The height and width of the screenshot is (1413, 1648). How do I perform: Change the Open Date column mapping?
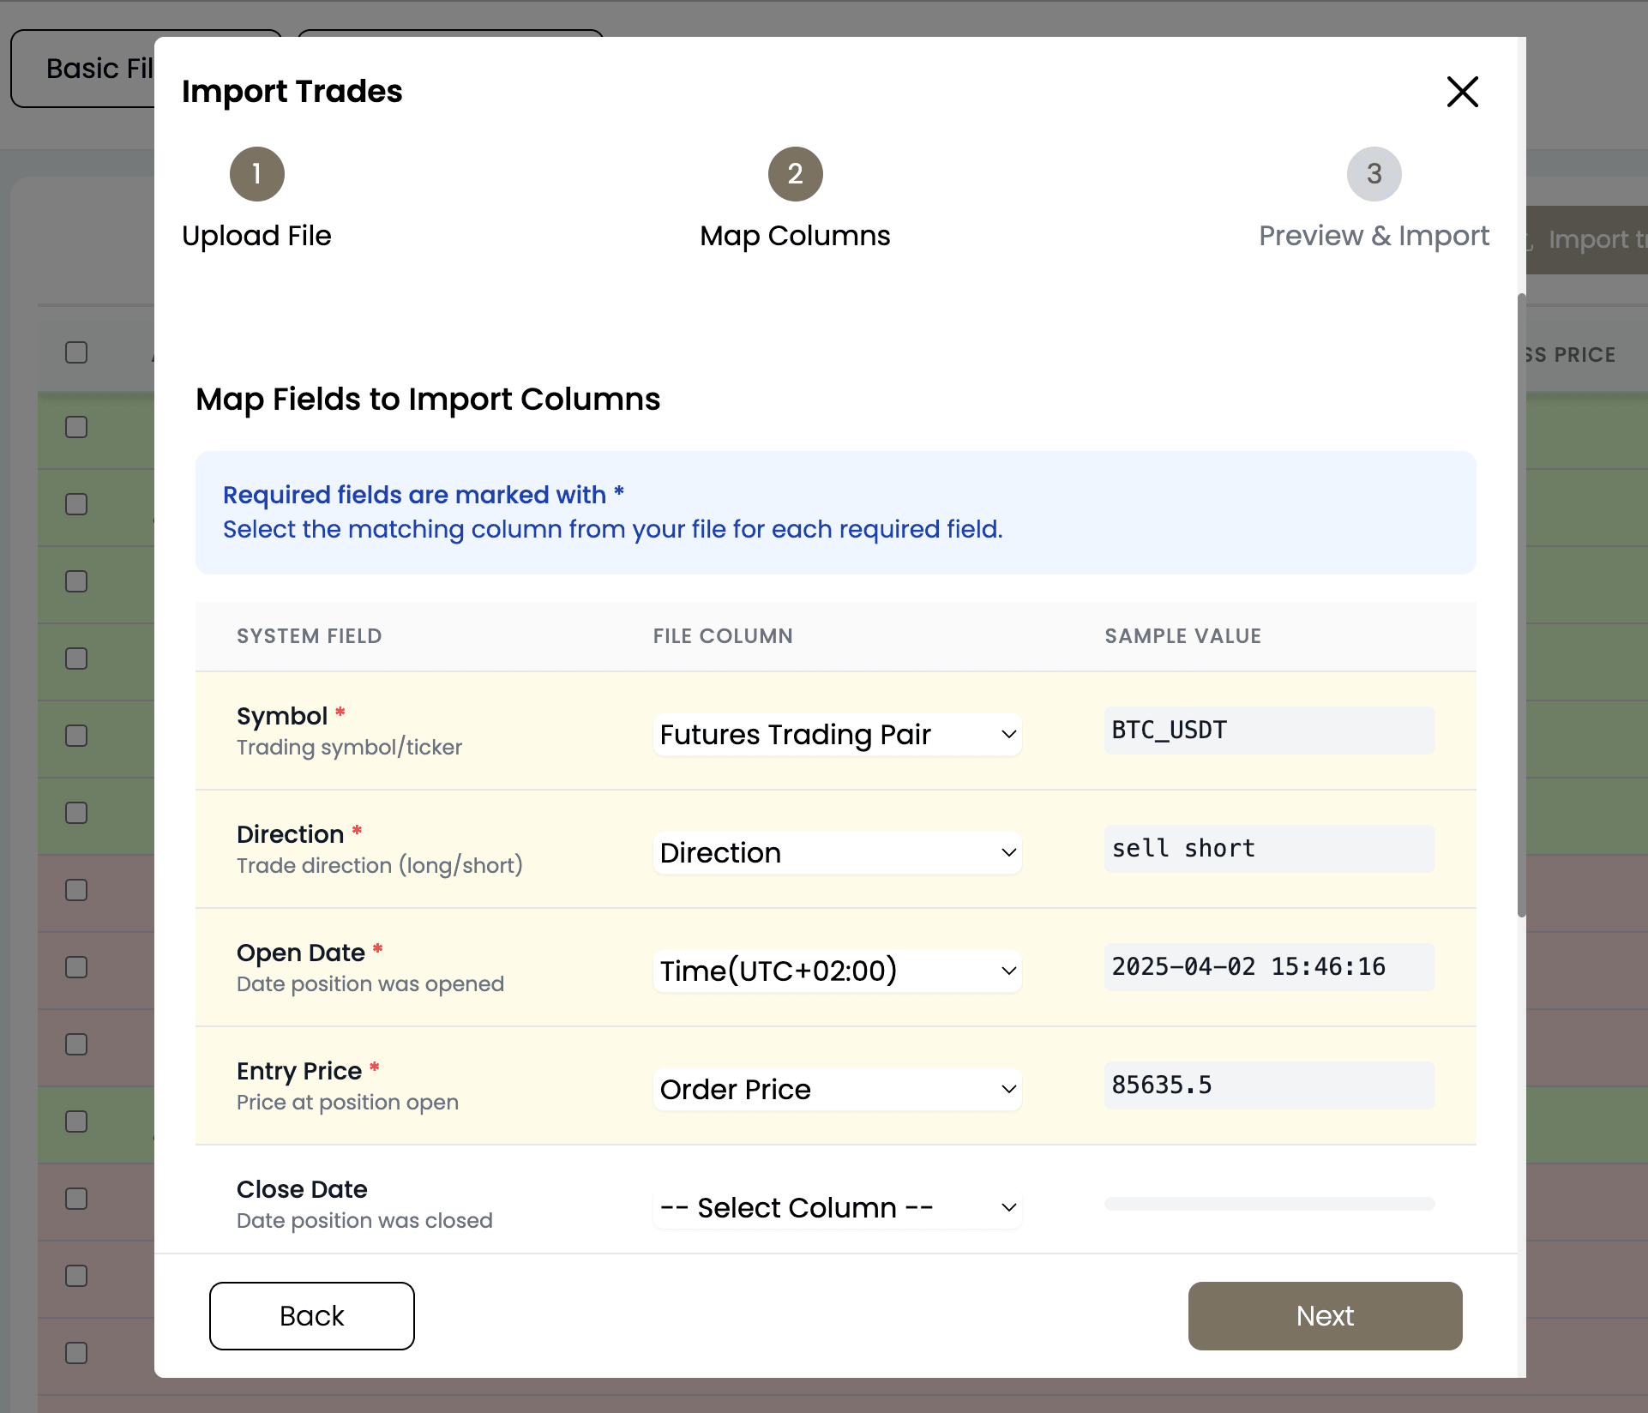pos(837,971)
